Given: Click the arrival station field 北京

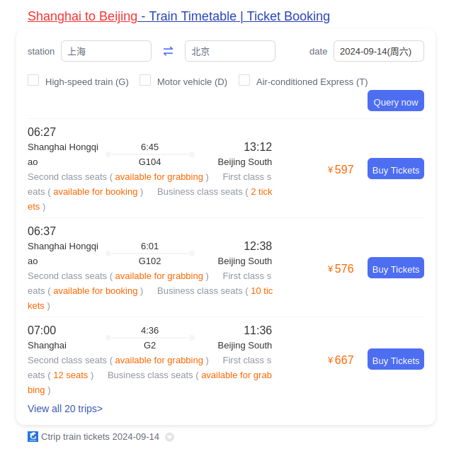Looking at the screenshot, I should [x=229, y=51].
